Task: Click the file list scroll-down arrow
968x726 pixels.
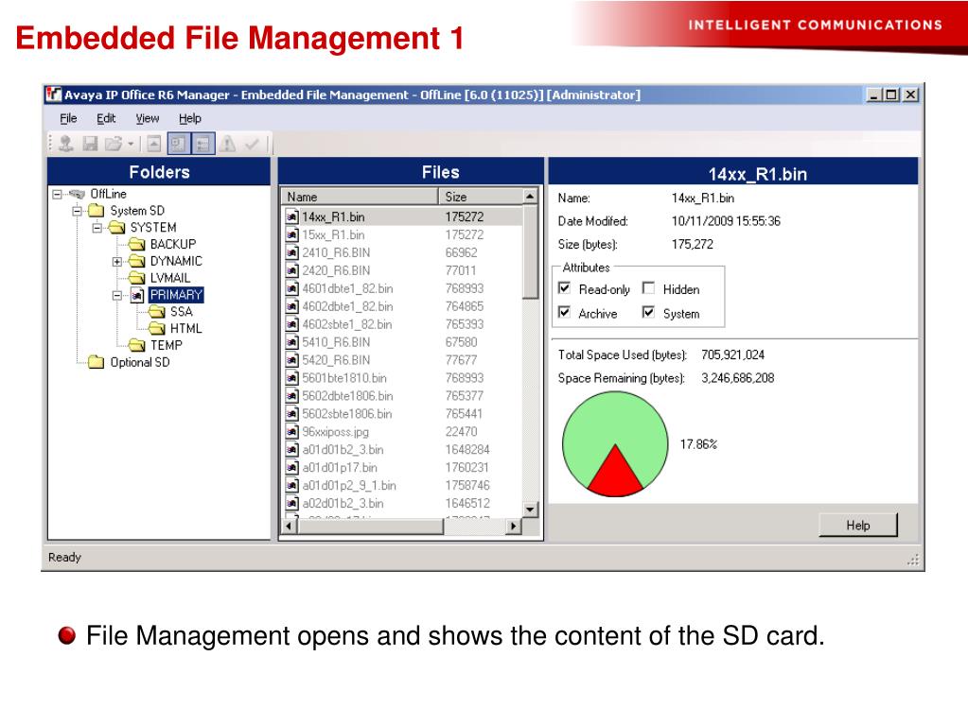Action: (530, 510)
